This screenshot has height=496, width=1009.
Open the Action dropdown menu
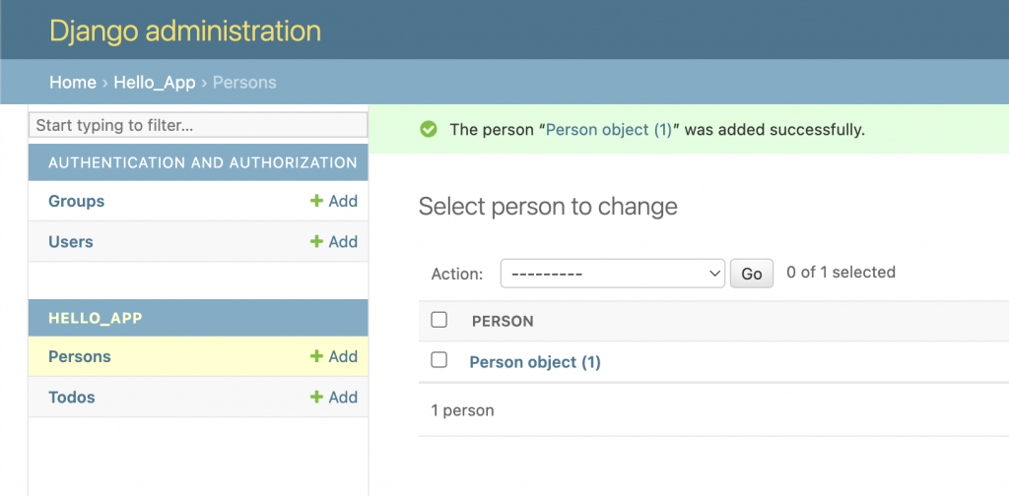click(613, 274)
